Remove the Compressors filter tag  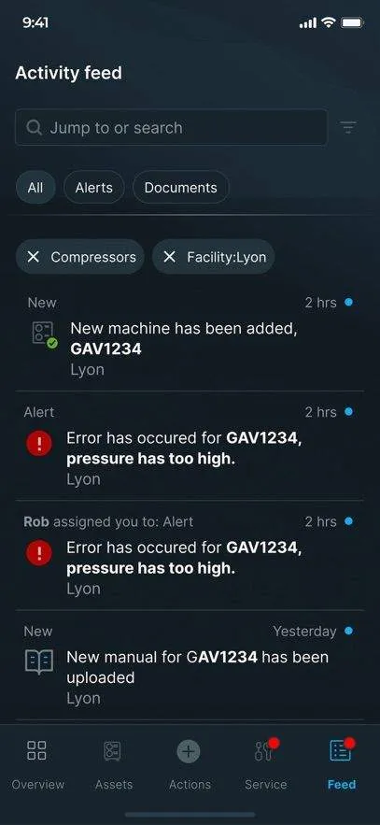(33, 257)
